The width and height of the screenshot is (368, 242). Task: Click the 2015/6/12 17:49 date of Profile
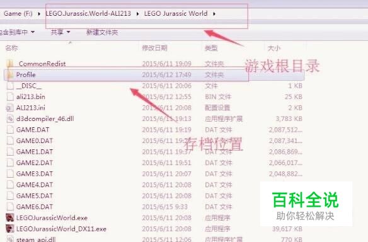click(x=166, y=74)
